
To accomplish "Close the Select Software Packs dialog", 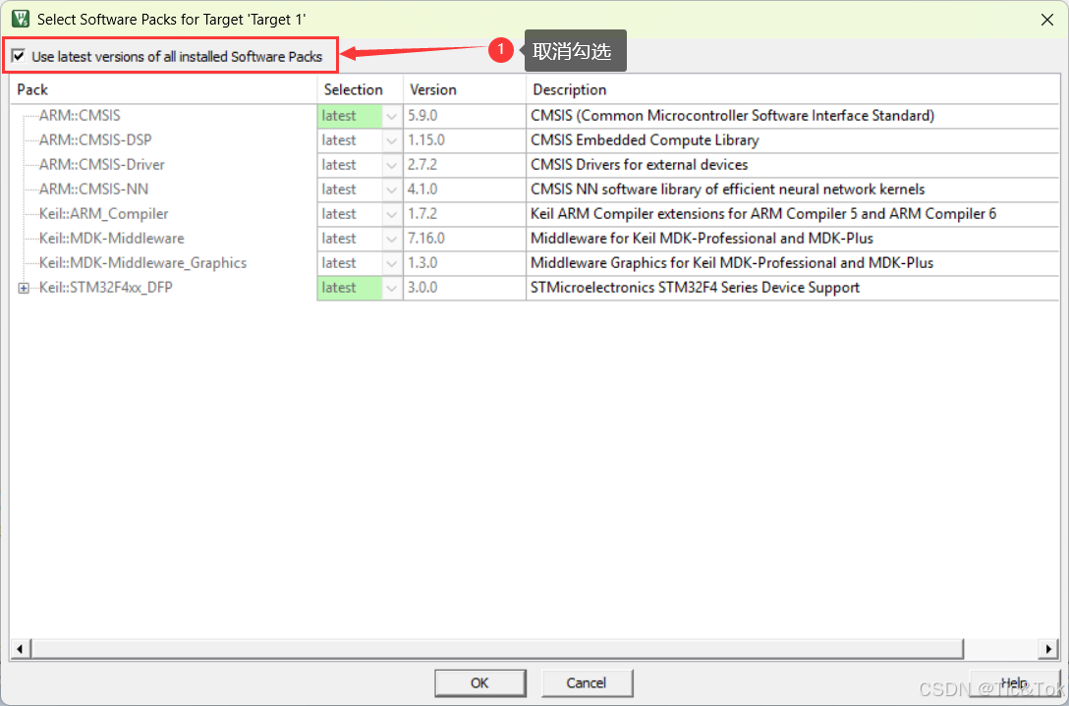I will click(1047, 20).
